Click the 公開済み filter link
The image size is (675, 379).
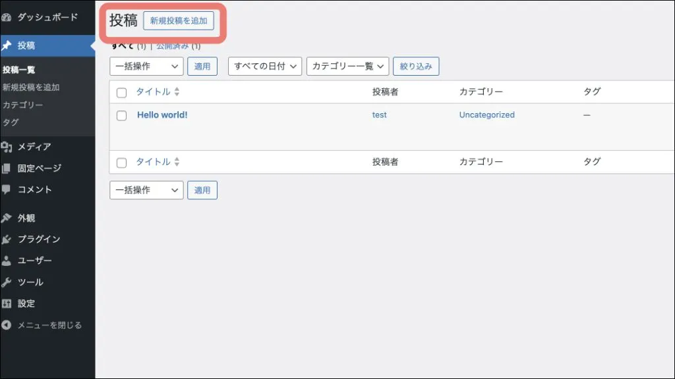172,46
